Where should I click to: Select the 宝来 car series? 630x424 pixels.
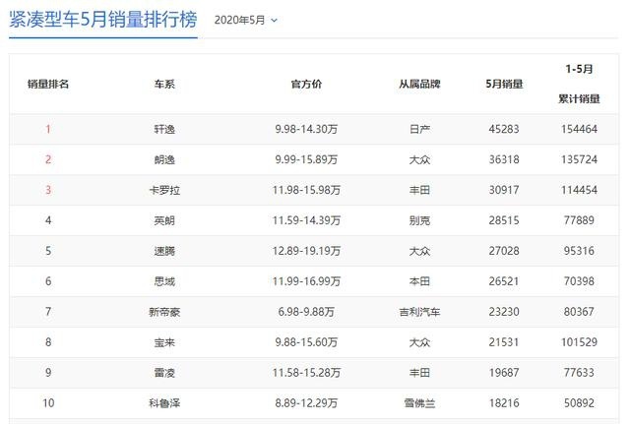[164, 342]
